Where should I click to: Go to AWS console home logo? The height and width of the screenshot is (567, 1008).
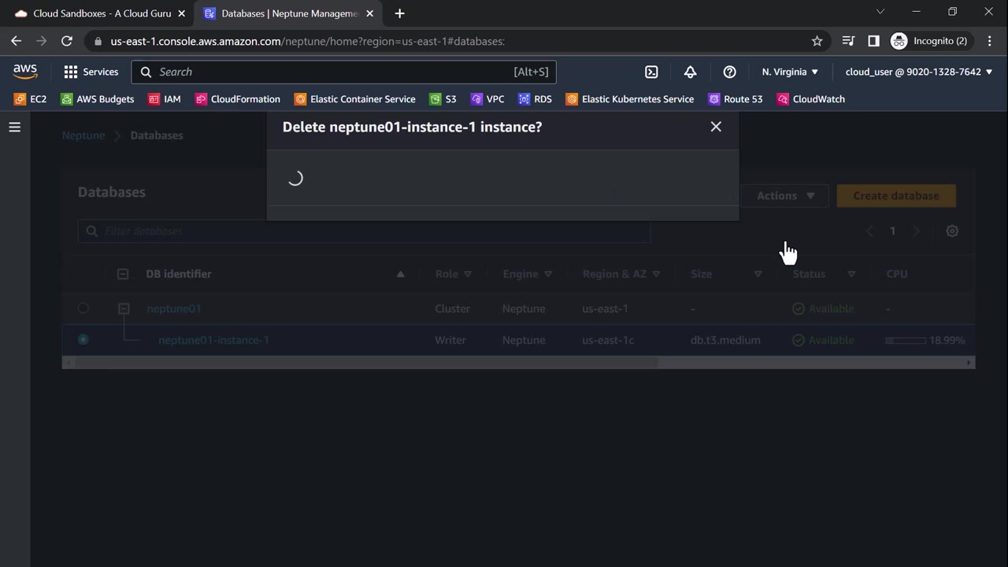[25, 72]
